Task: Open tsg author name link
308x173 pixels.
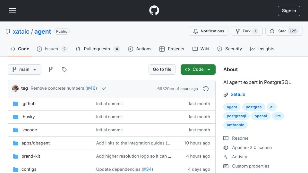Action: point(24,88)
